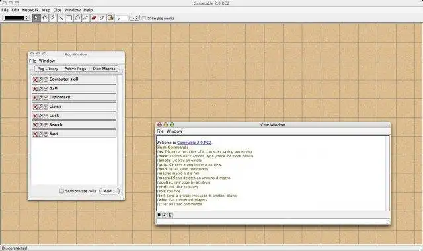
Task: Switch to the Dice Macros tab
Action: pyautogui.click(x=104, y=69)
